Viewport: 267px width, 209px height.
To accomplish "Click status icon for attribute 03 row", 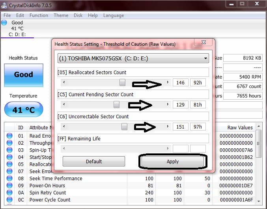I will (9, 150).
